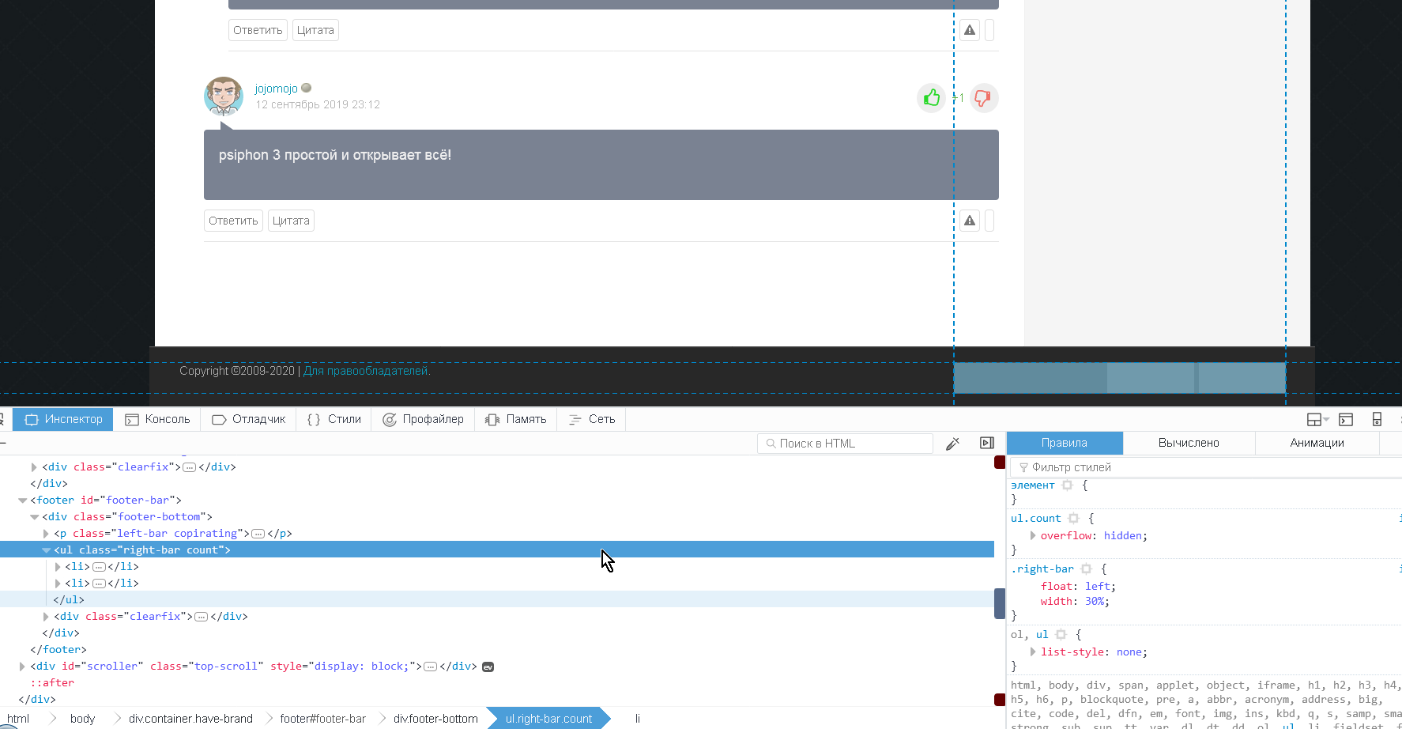Collapse the inspector sidebar pane

987,443
